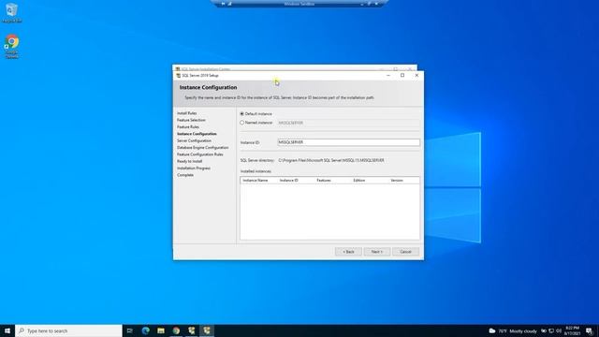Click the SQL Server Installation Center title bar
The image size is (599, 337).
(294, 68)
